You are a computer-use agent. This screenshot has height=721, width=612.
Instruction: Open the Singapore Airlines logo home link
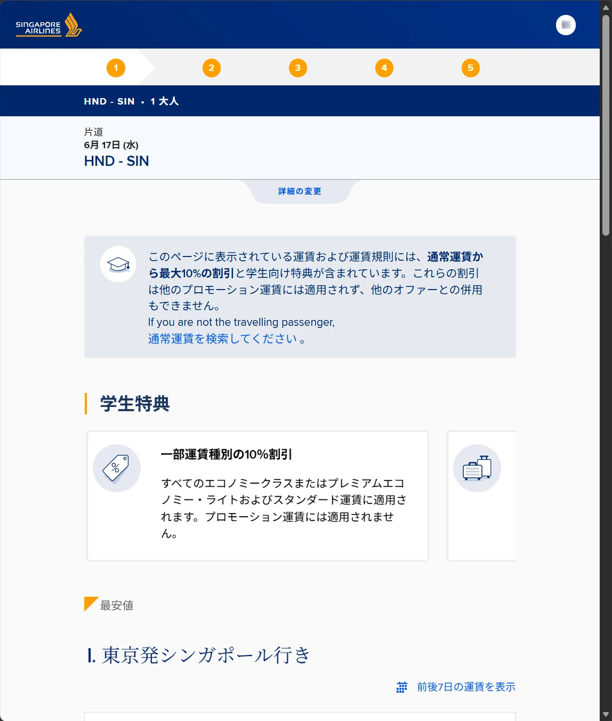(x=49, y=25)
